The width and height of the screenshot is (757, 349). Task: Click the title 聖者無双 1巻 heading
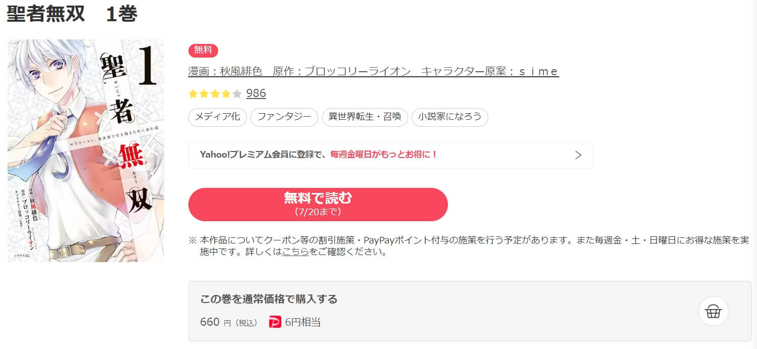72,14
